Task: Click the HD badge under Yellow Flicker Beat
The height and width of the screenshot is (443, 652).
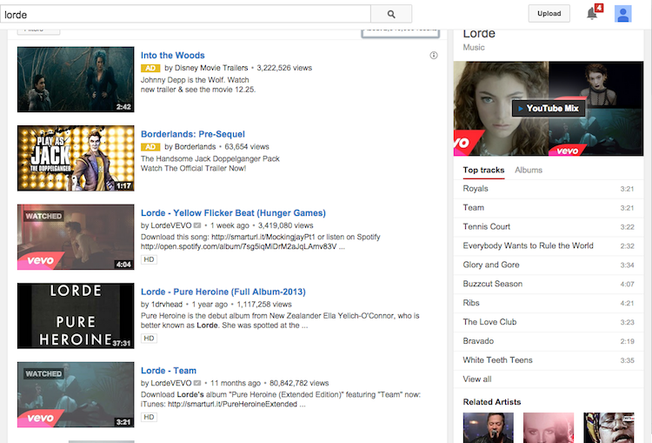Action: click(x=149, y=259)
